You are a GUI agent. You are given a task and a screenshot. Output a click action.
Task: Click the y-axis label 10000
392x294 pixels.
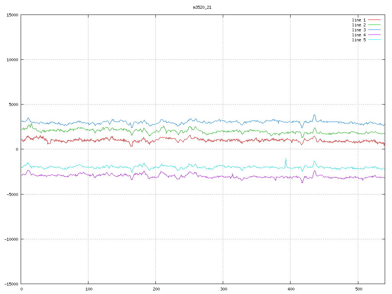pos(12,60)
